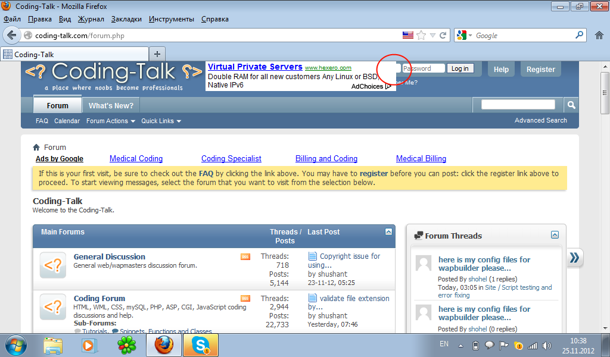
Task: Hide the sidebar with the double-arrow button
Action: [574, 258]
